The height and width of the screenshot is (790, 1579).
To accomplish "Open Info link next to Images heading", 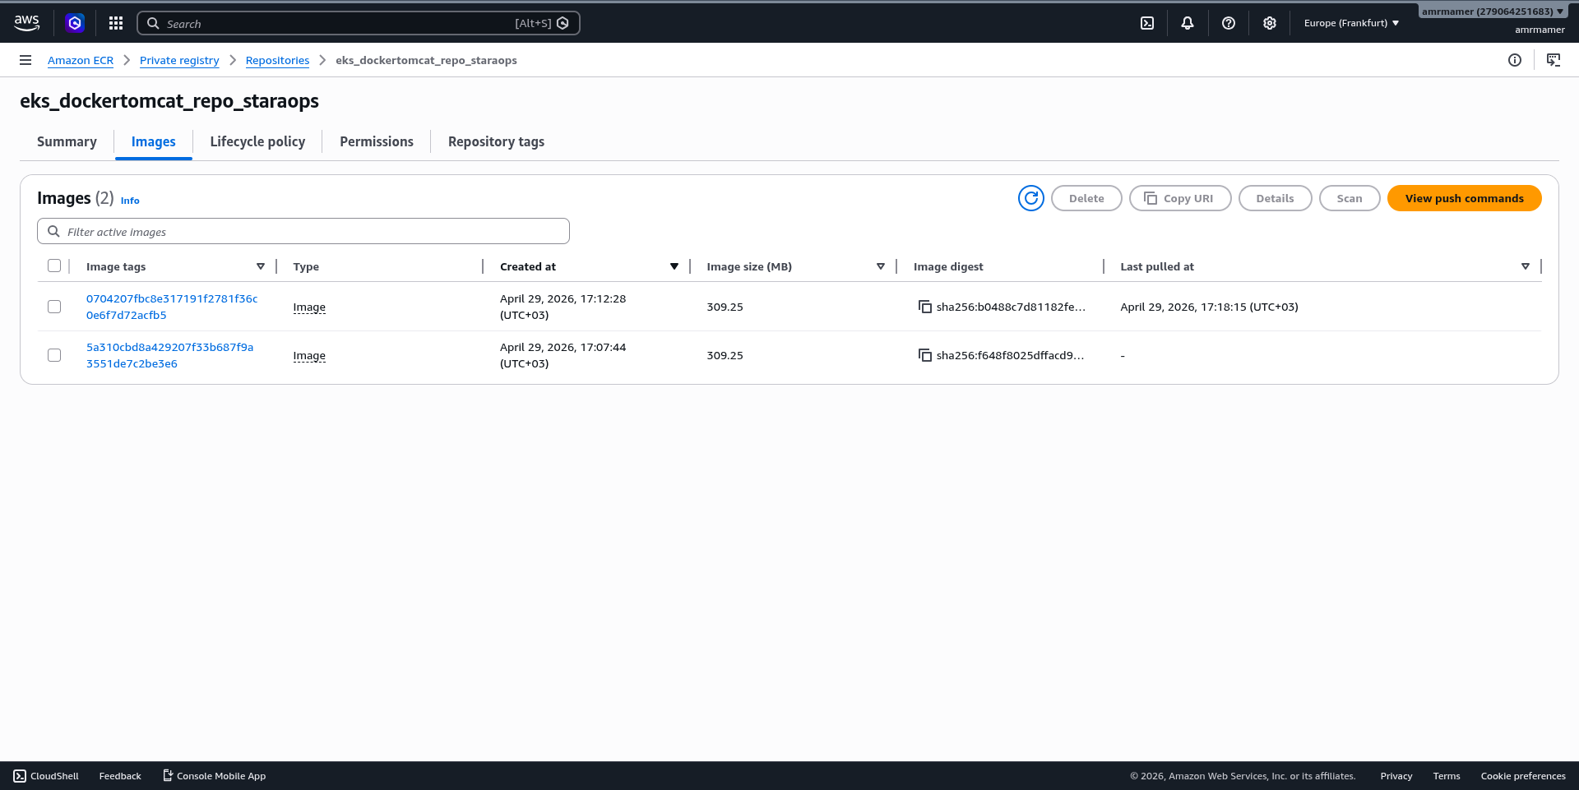I will click(130, 201).
